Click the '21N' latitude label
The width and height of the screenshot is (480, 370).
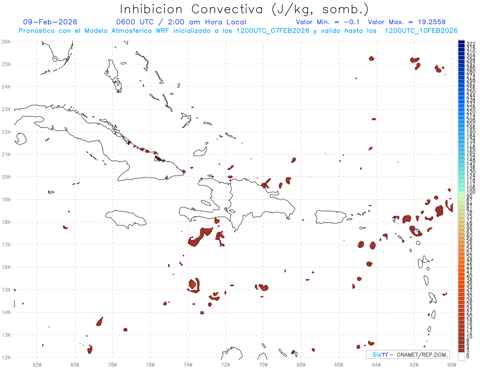[x=6, y=154]
